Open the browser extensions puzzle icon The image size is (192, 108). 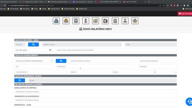coord(184,5)
